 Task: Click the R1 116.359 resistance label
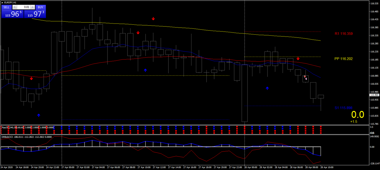[x=343, y=34]
